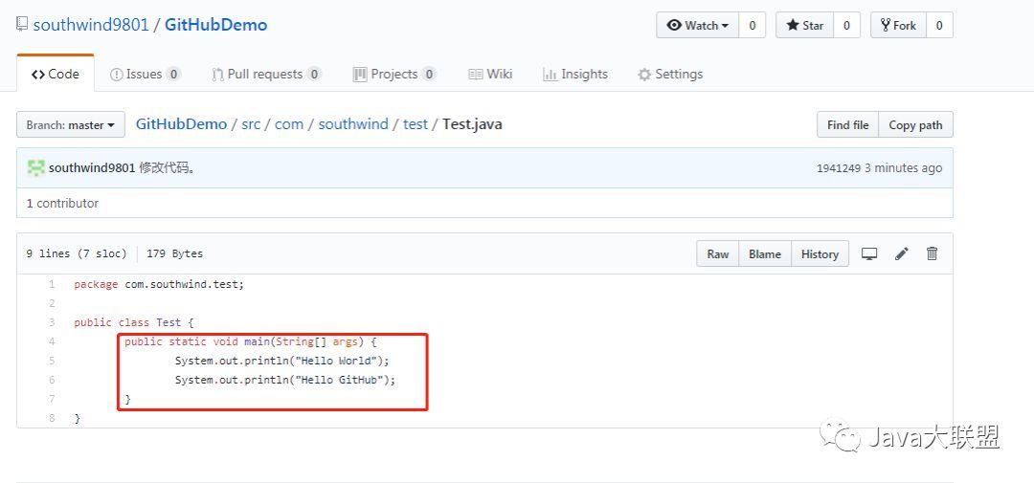1034x483 pixels.
Task: Open the Watch dropdown
Action: [x=698, y=25]
